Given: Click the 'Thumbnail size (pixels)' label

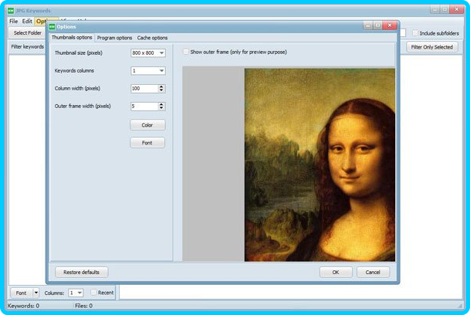Looking at the screenshot, I should (x=79, y=52).
